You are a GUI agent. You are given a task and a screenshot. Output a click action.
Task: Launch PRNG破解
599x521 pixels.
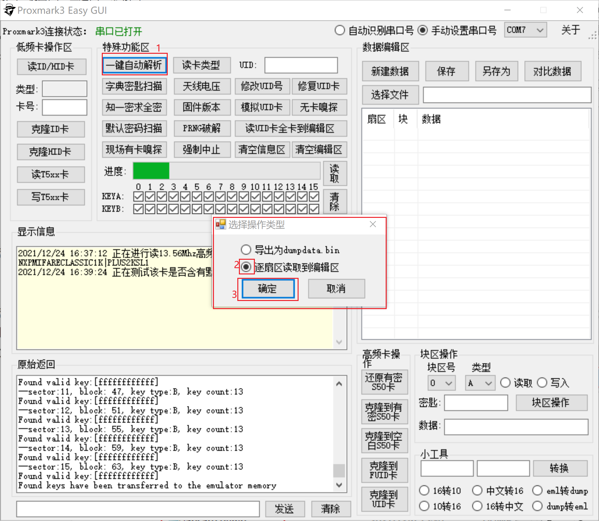point(202,128)
